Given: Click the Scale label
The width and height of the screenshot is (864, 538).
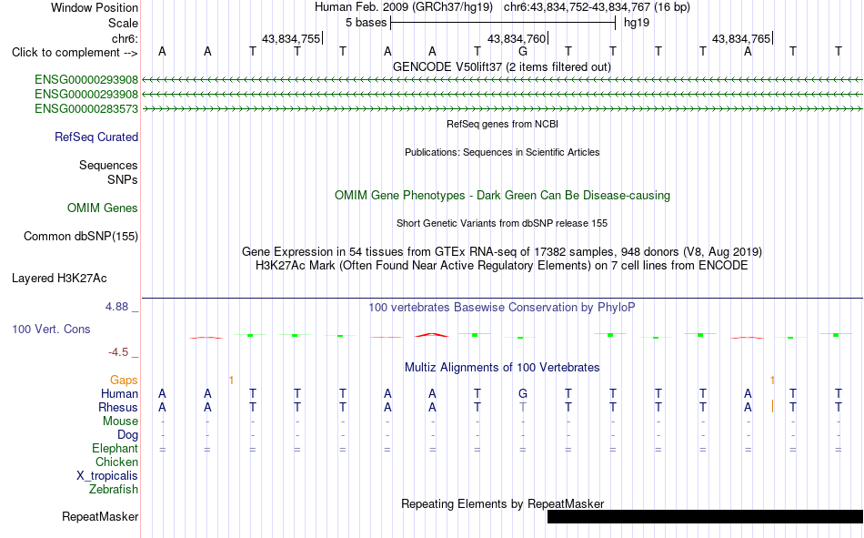Looking at the screenshot, I should pos(124,23).
